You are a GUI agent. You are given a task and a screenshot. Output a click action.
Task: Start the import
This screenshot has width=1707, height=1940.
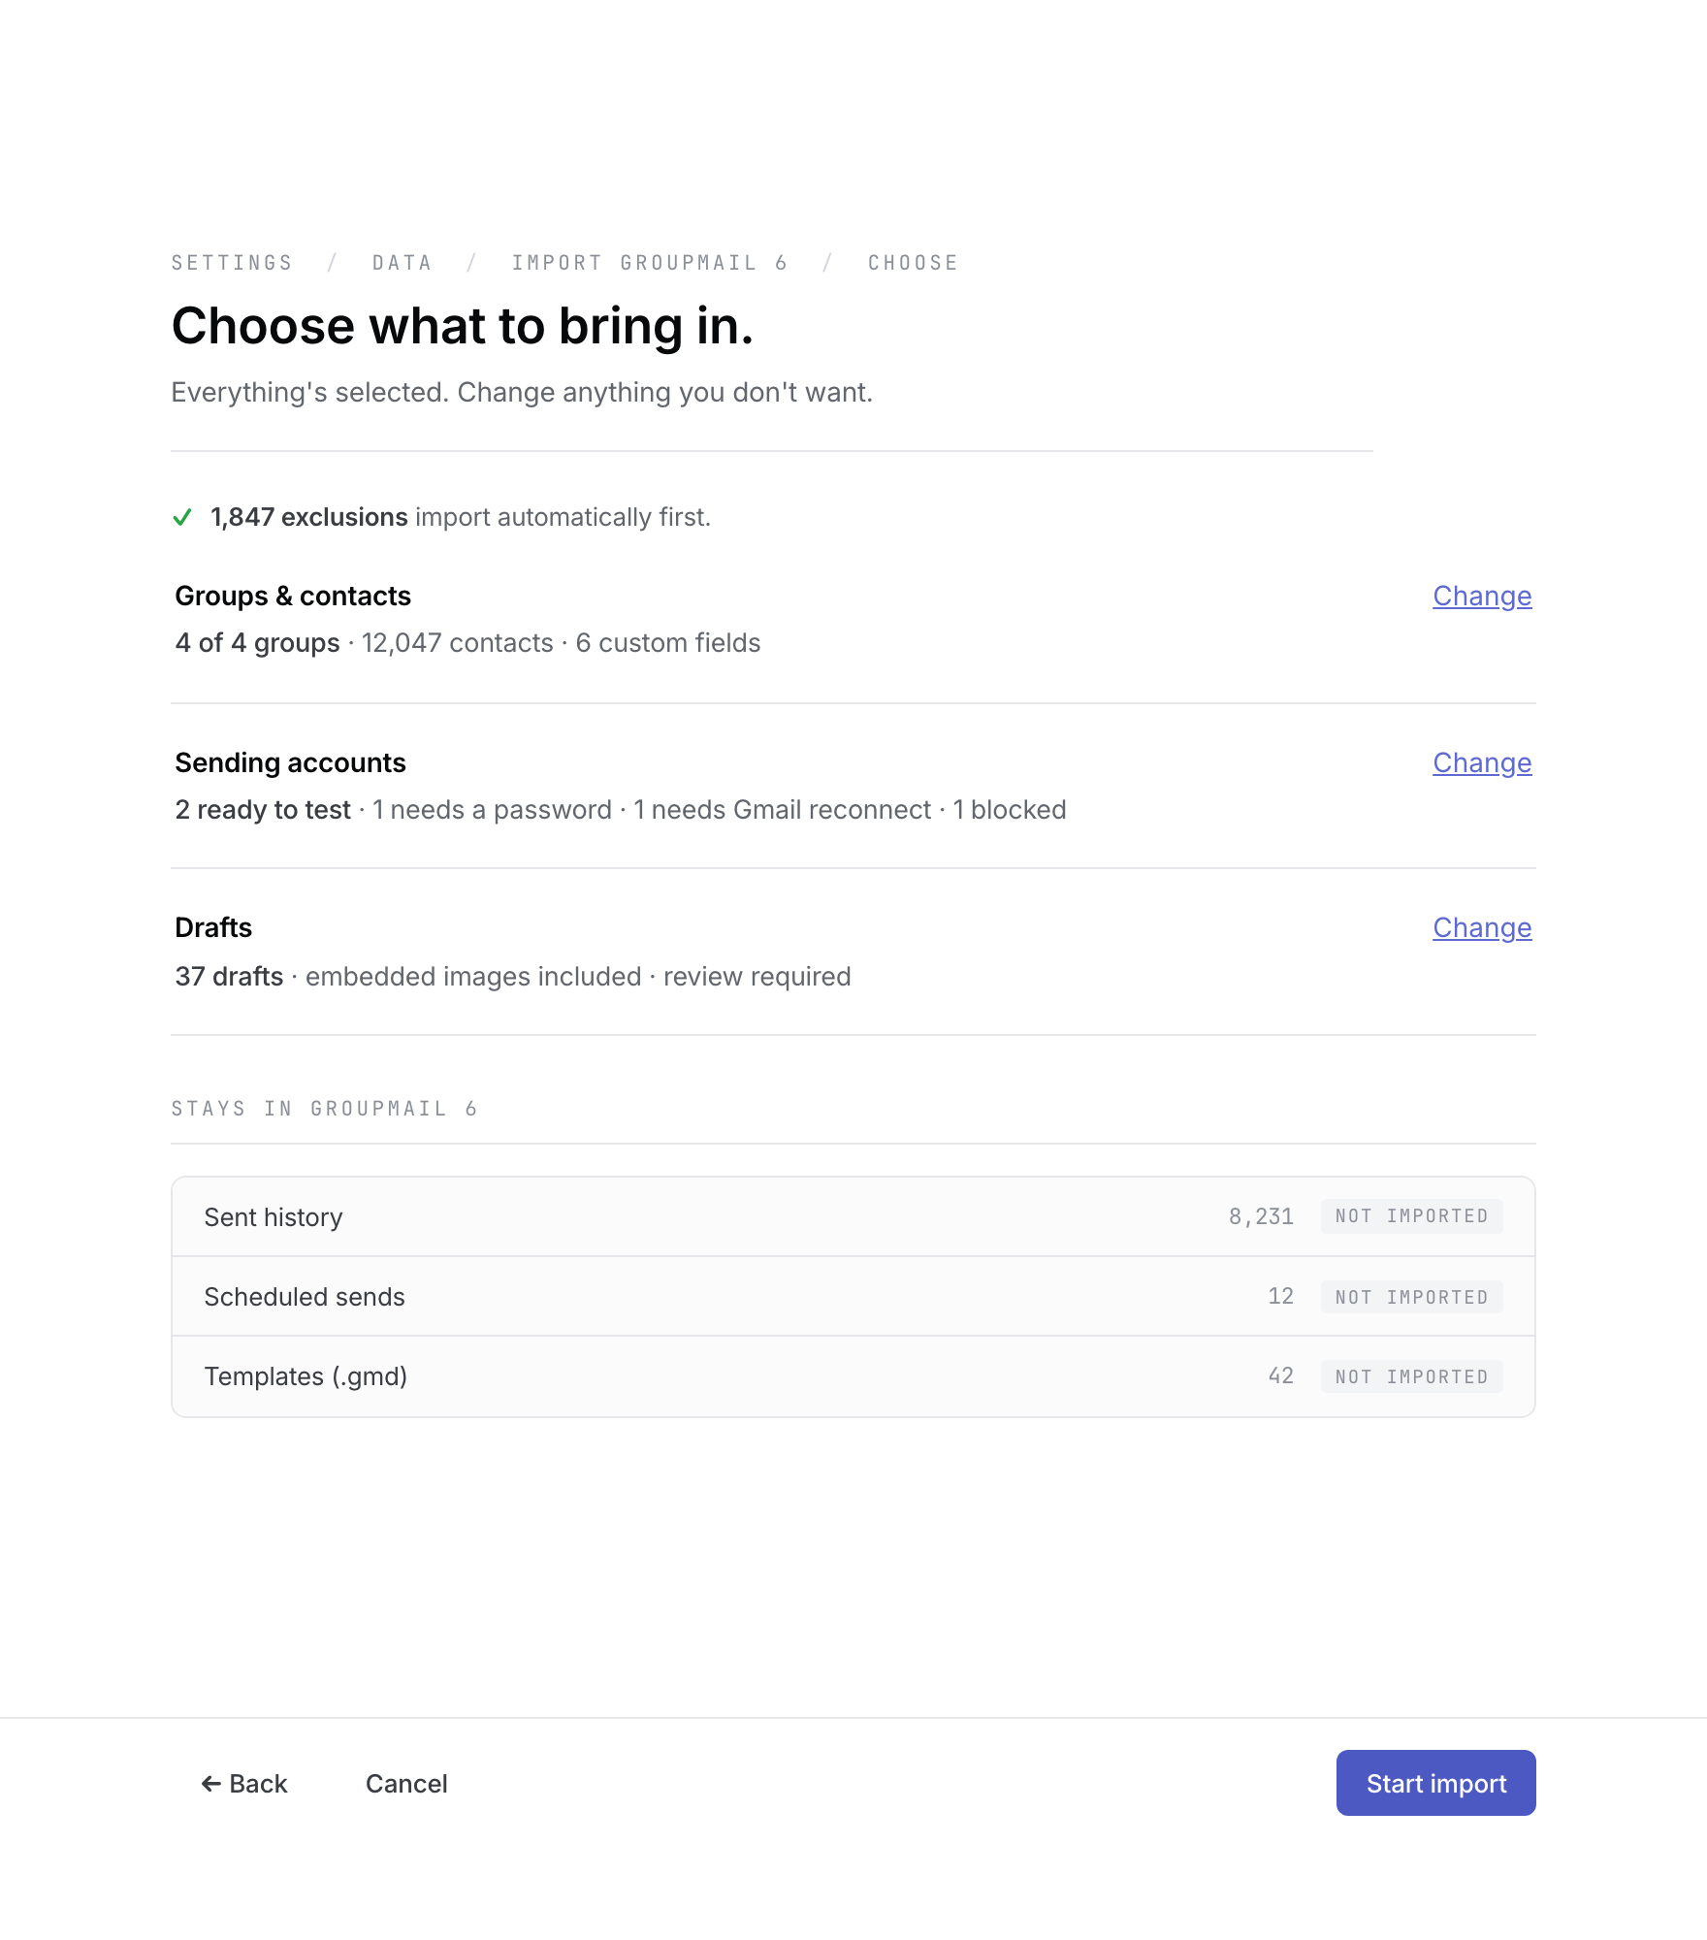1435,1783
